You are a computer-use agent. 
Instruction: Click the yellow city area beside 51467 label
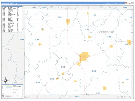129,42
